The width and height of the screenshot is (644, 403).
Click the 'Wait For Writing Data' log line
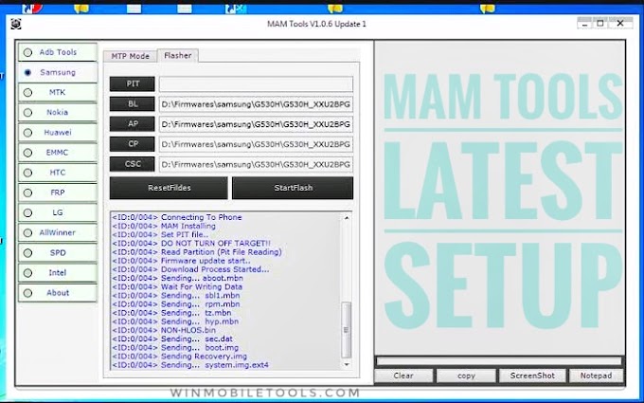pos(177,286)
